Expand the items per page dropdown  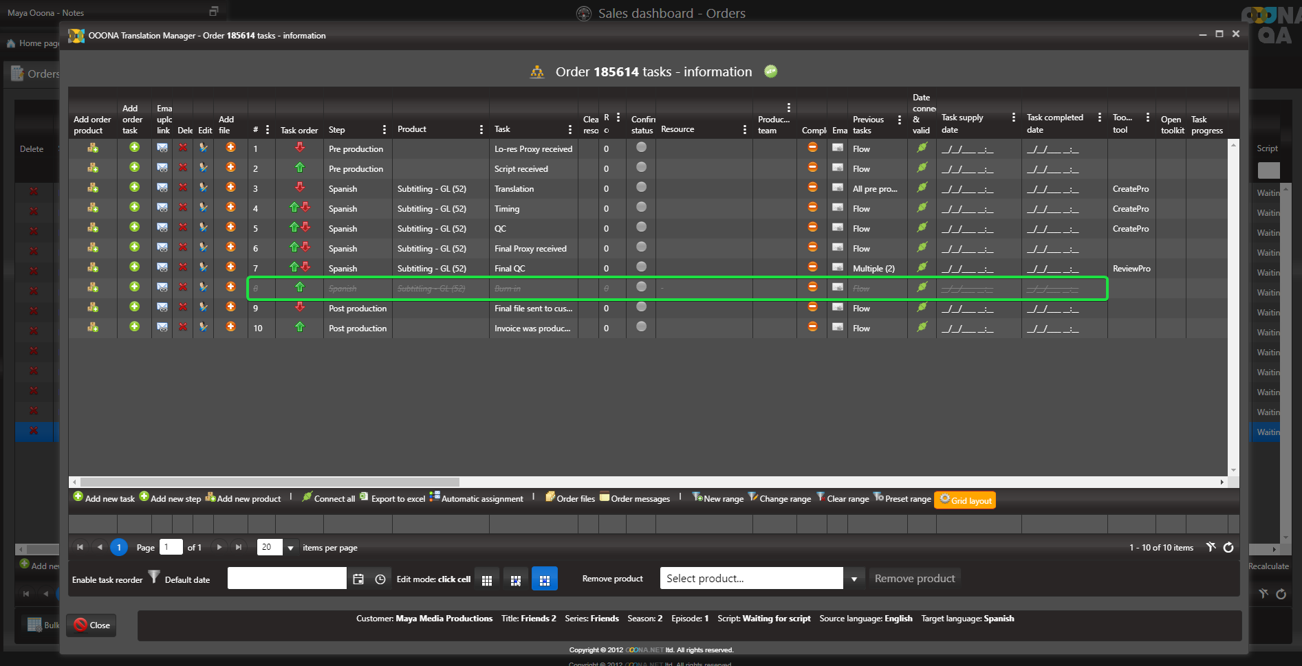point(290,548)
